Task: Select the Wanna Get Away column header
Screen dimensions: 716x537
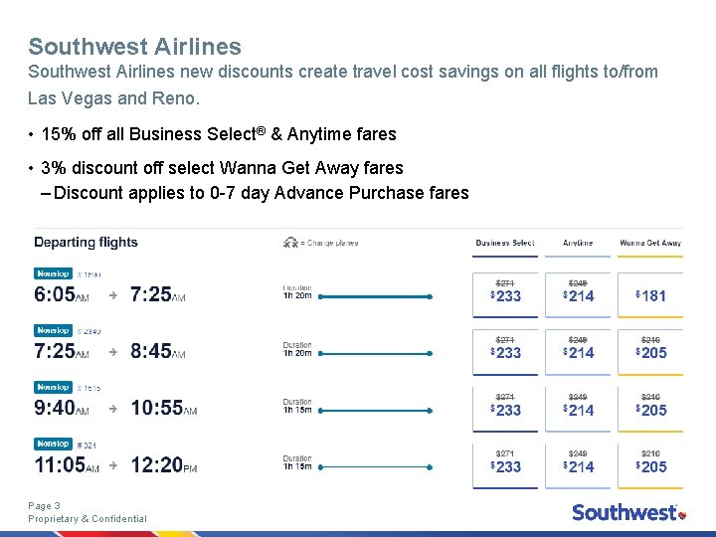Action: click(650, 243)
